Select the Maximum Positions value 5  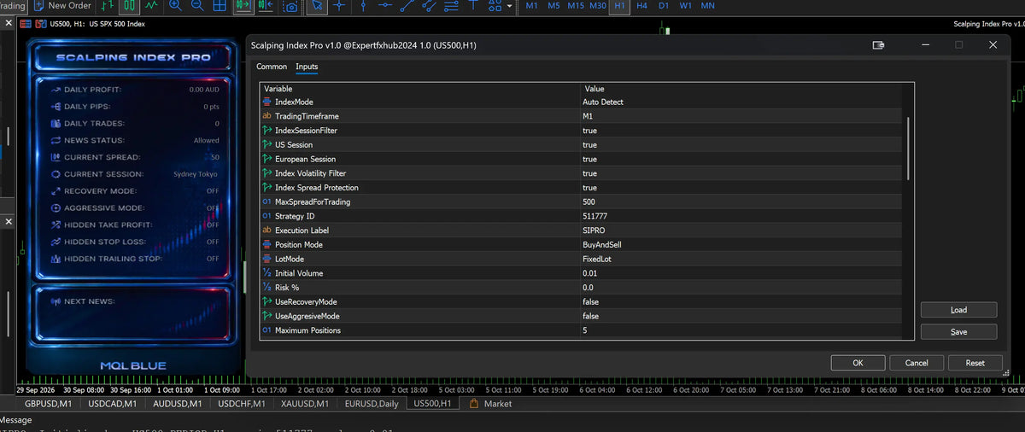coord(585,330)
